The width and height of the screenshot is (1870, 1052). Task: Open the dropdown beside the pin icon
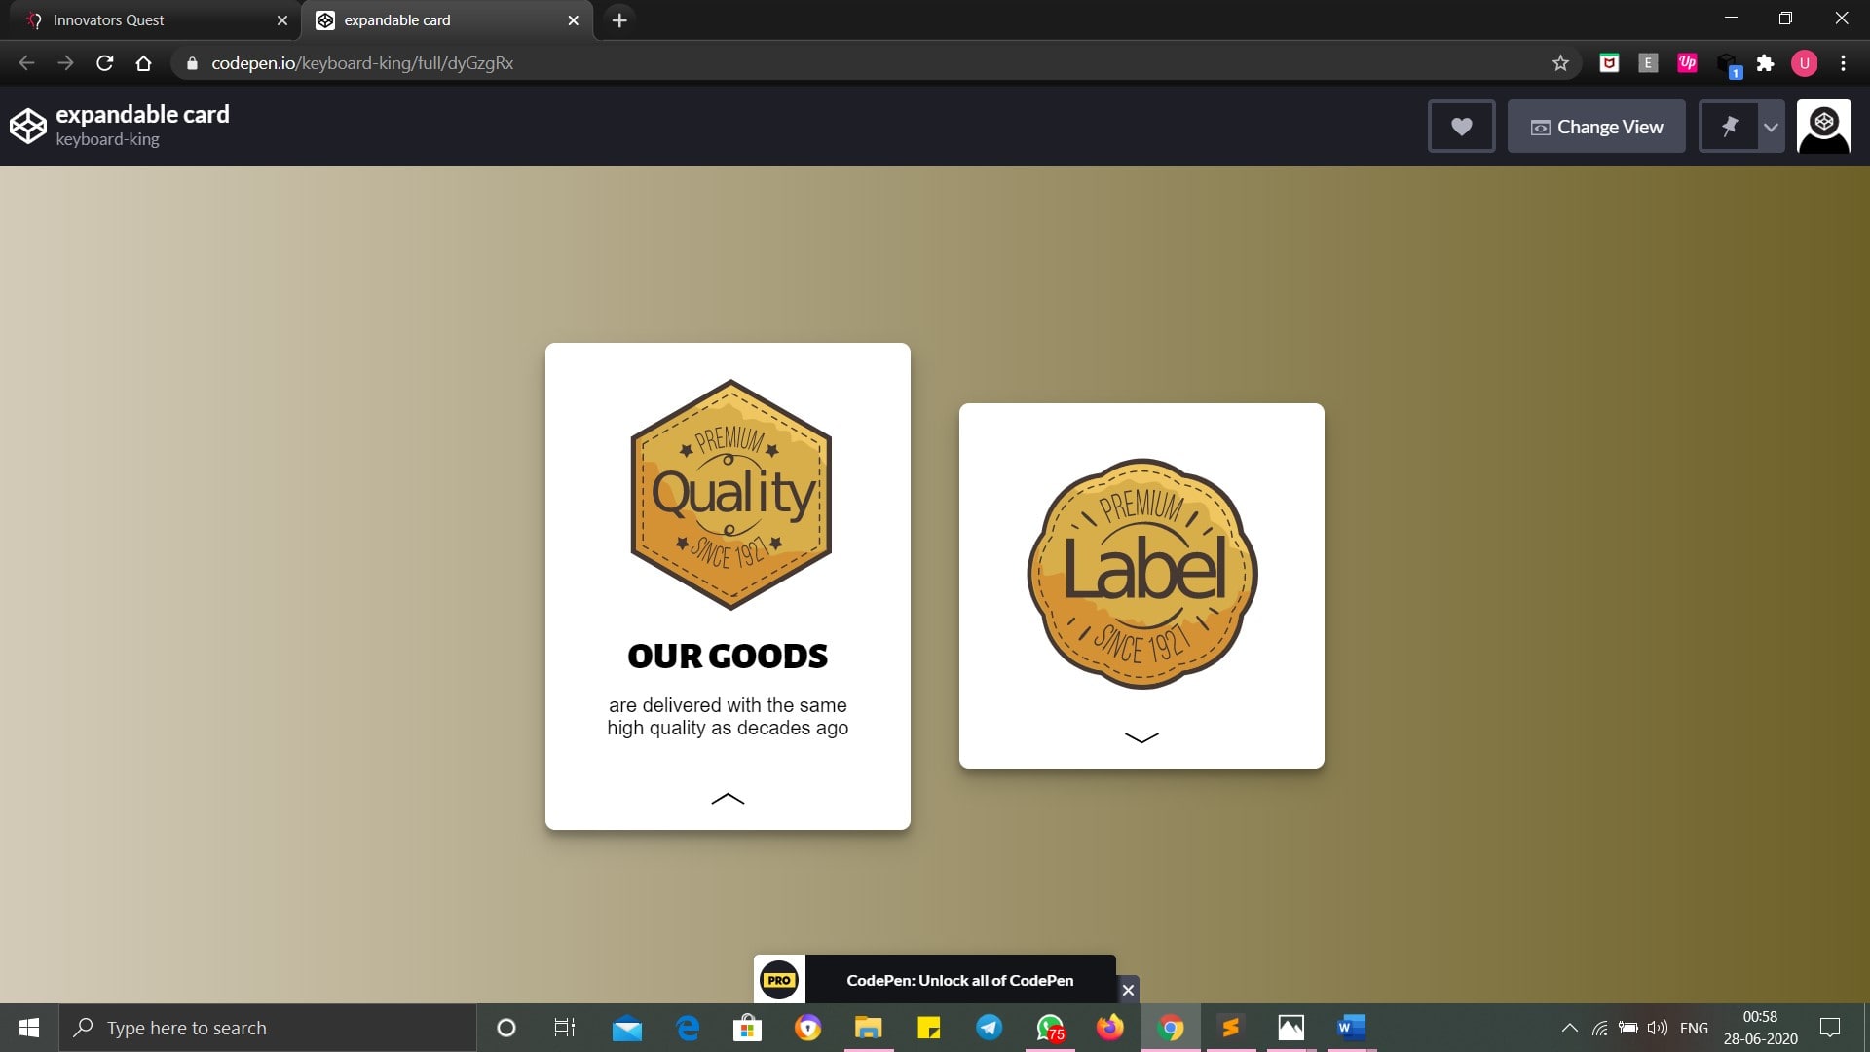[x=1771, y=127]
